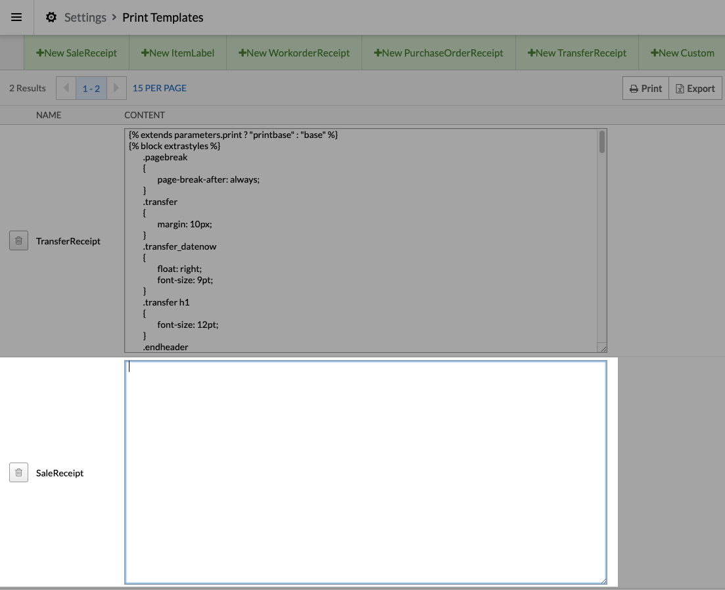725x590 pixels.
Task: Click into the empty SaleReceipt content textarea
Action: point(365,472)
